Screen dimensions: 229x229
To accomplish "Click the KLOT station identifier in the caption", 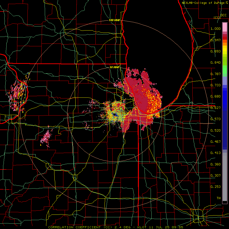I will tap(142, 227).
